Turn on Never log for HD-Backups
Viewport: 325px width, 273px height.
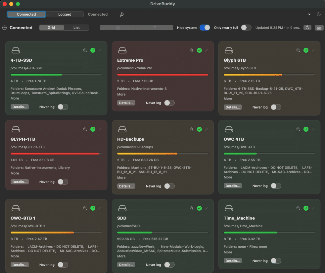click(x=169, y=186)
